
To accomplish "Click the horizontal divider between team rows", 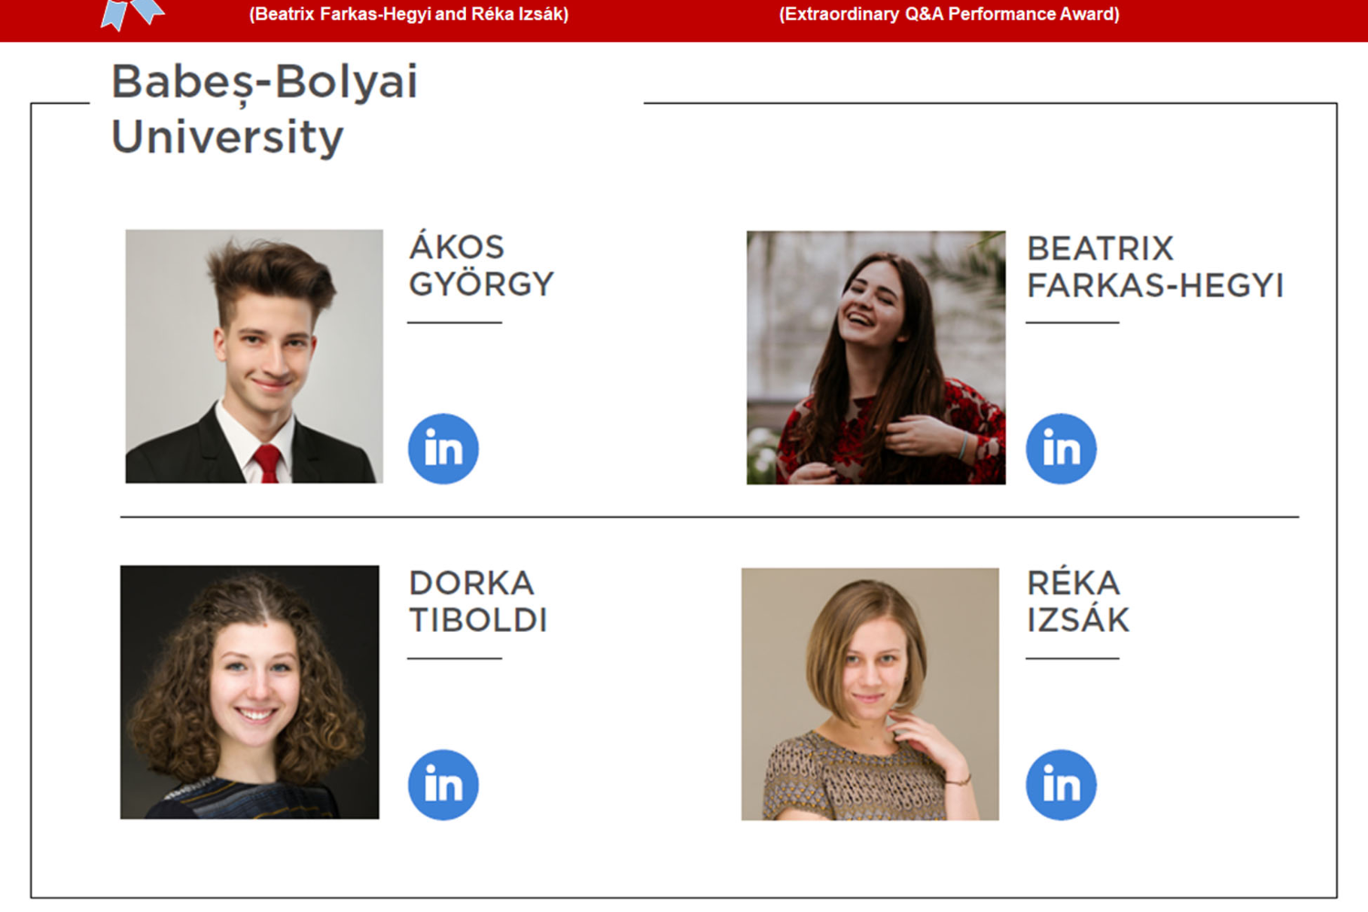I will click(709, 517).
